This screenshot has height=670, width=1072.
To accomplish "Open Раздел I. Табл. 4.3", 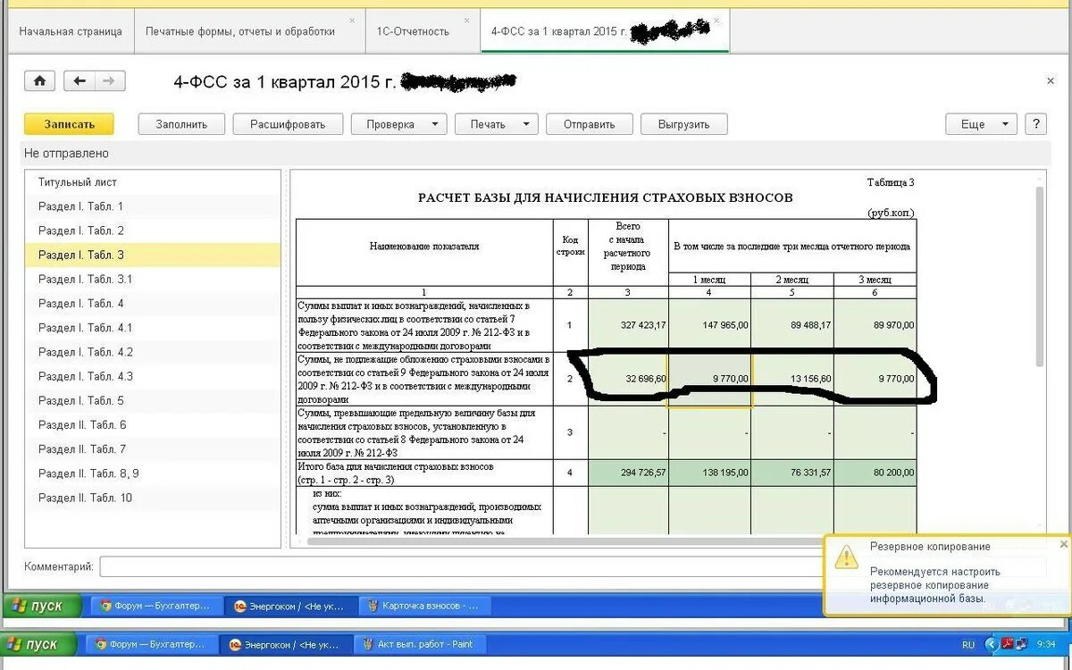I will click(x=153, y=376).
